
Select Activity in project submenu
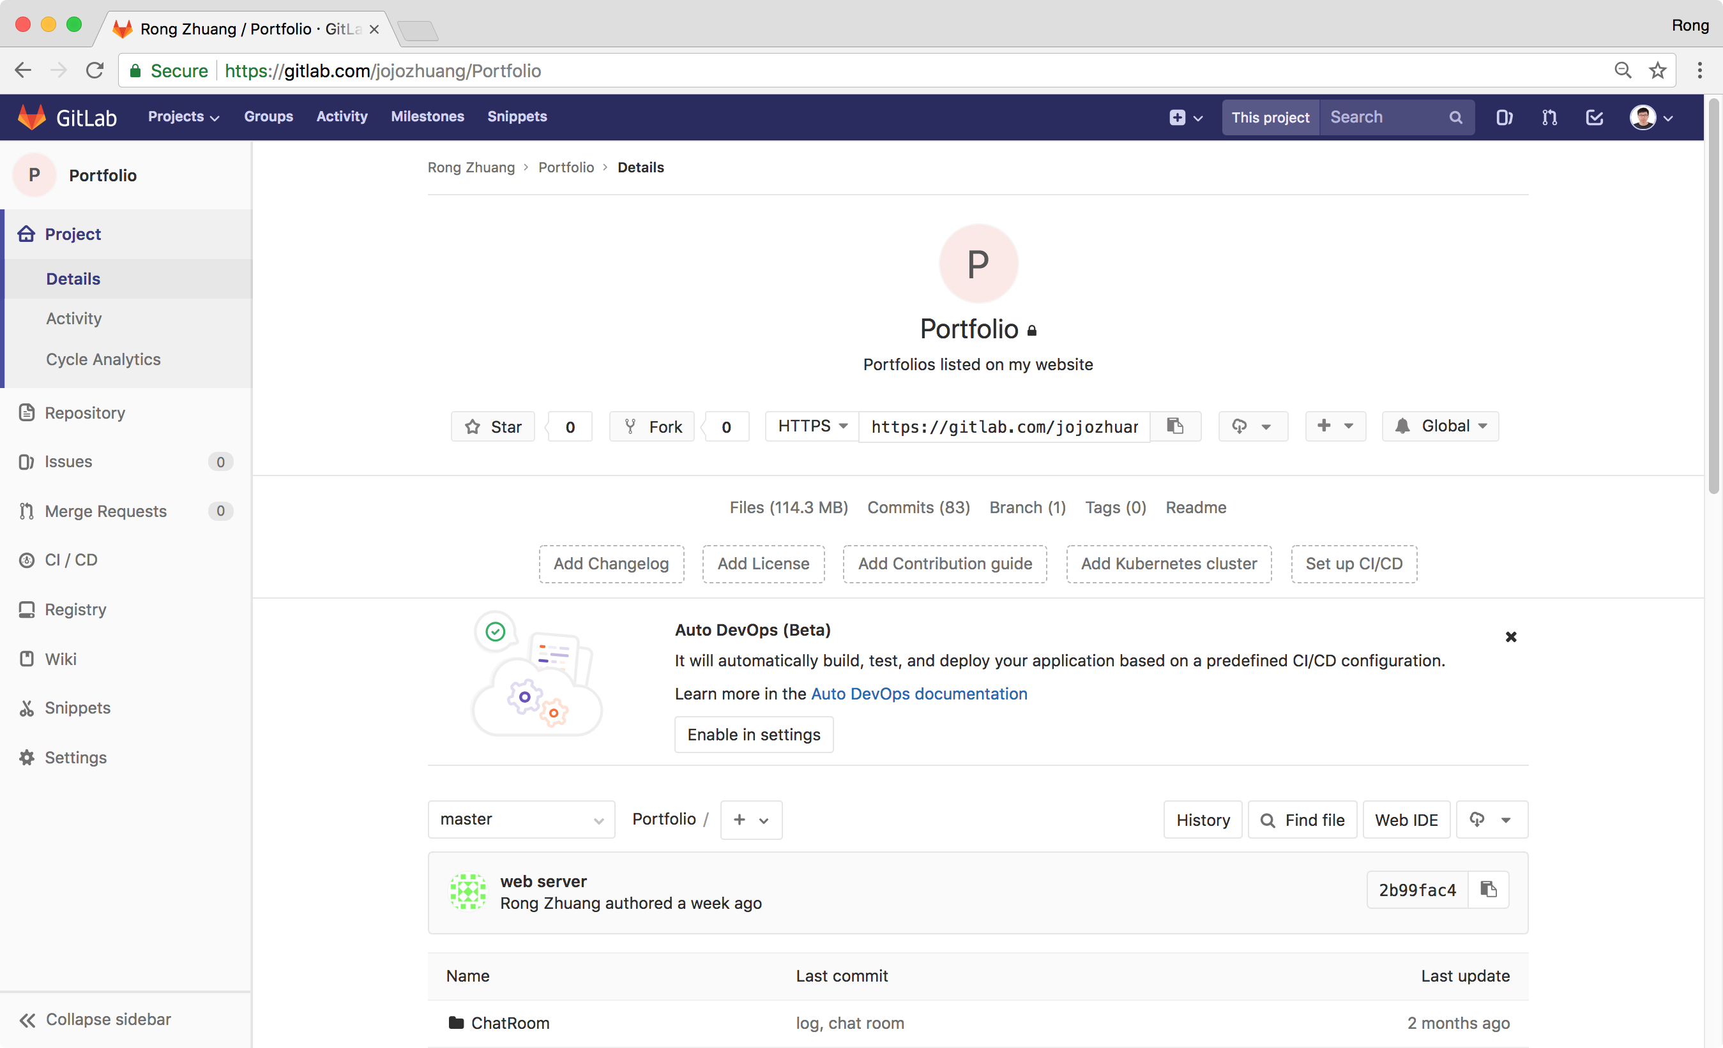pyautogui.click(x=73, y=318)
